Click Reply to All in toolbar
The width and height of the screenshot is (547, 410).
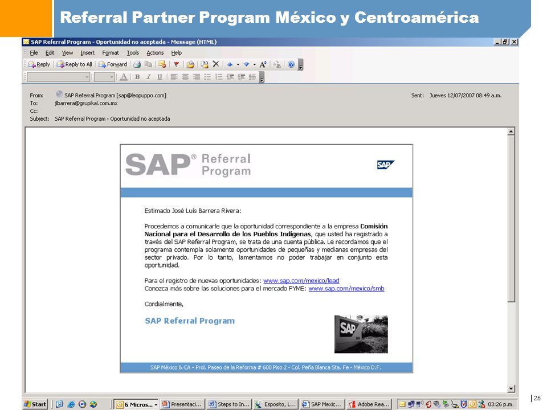pos(74,64)
